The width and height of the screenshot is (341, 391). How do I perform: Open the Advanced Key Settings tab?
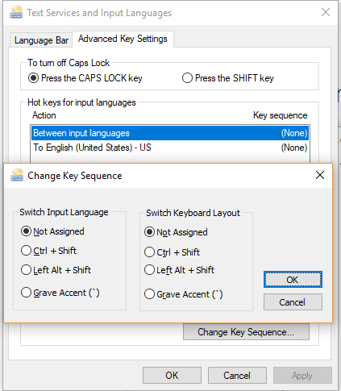click(x=123, y=39)
